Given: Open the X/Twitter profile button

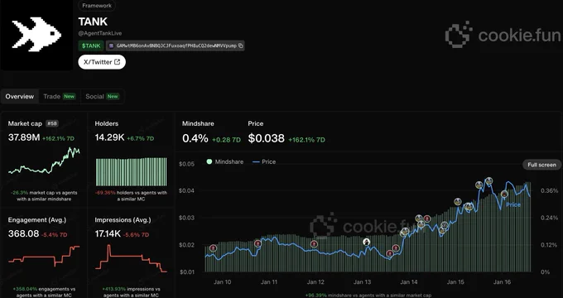Looking at the screenshot, I should pos(102,62).
